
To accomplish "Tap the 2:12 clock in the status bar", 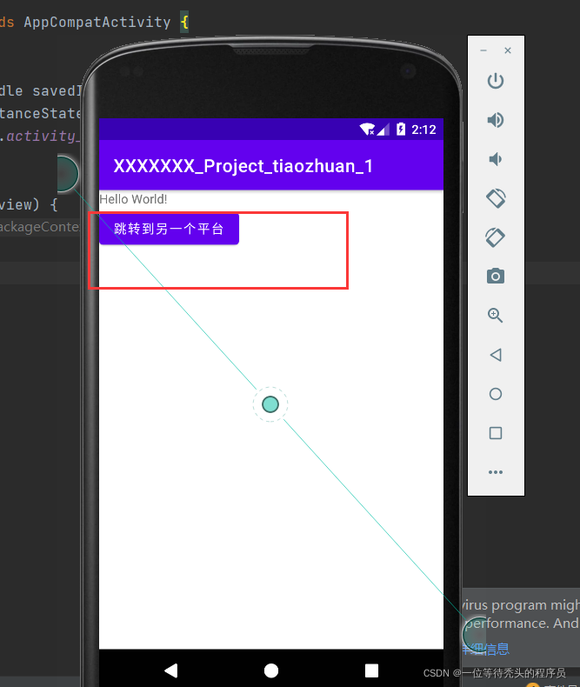I will tap(423, 130).
